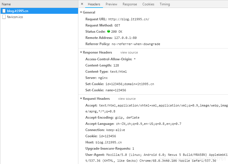The width and height of the screenshot is (228, 164).
Task: Open the Response tab
Action: coord(130,4)
